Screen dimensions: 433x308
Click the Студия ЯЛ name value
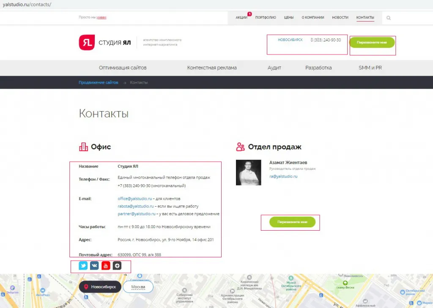pos(128,166)
